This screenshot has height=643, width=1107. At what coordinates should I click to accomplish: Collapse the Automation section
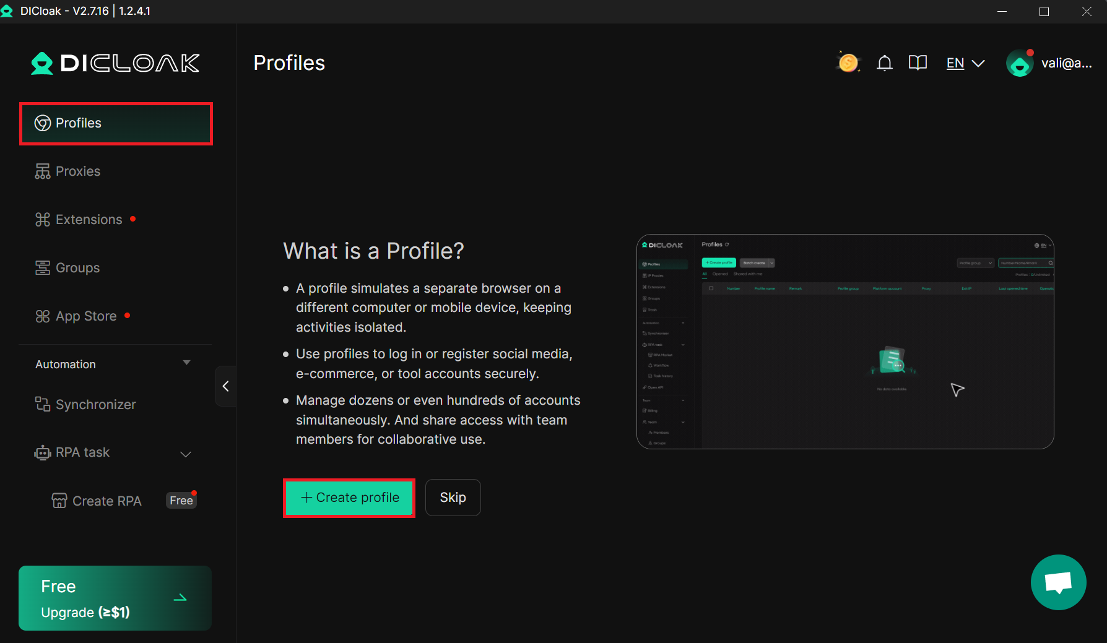[186, 364]
